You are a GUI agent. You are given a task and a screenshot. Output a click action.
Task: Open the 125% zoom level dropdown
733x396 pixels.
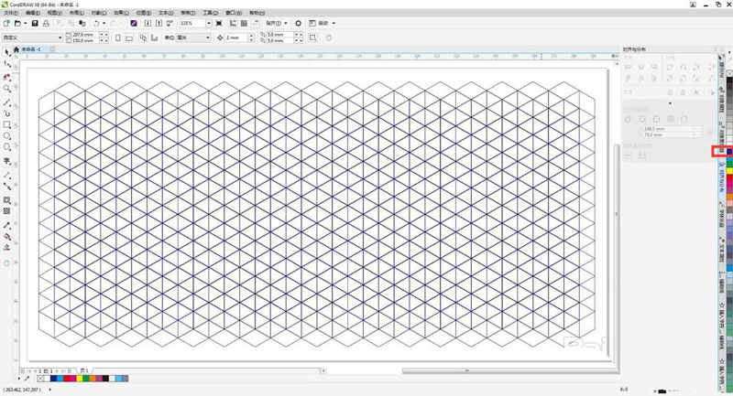[209, 23]
